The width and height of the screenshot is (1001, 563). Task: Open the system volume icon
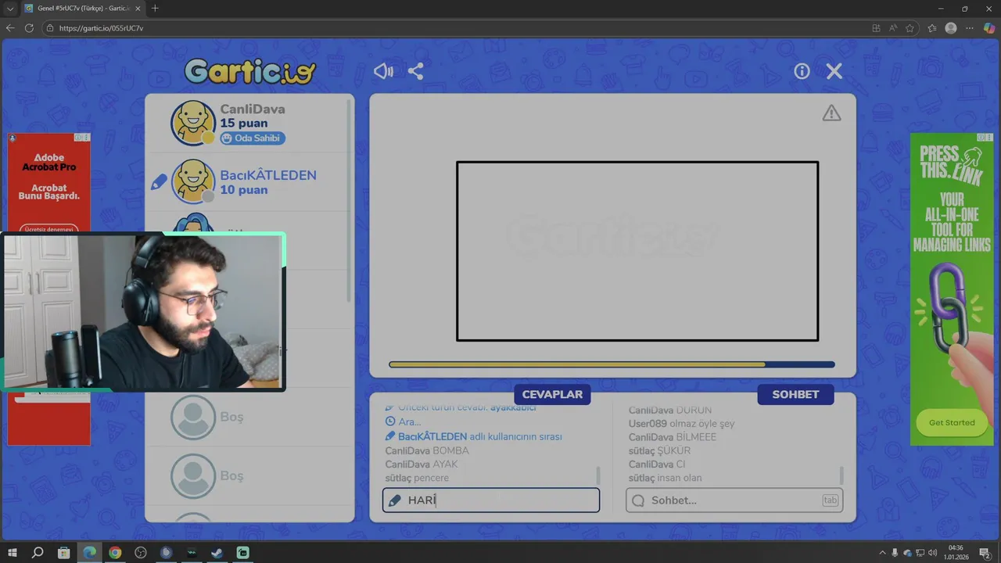click(x=933, y=553)
